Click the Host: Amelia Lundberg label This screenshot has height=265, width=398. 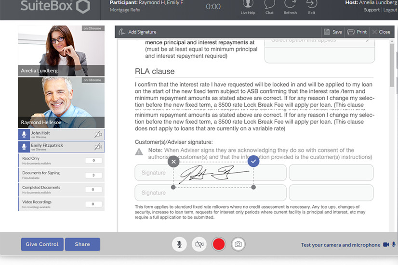tap(371, 2)
